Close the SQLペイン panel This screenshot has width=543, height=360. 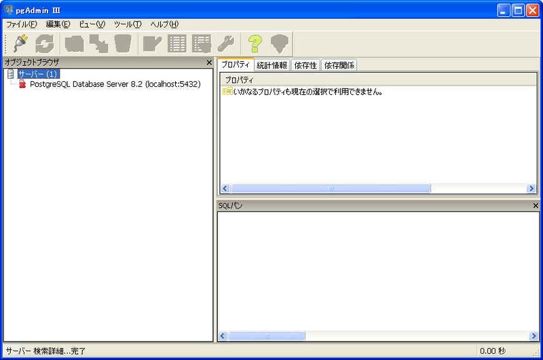[x=536, y=206]
